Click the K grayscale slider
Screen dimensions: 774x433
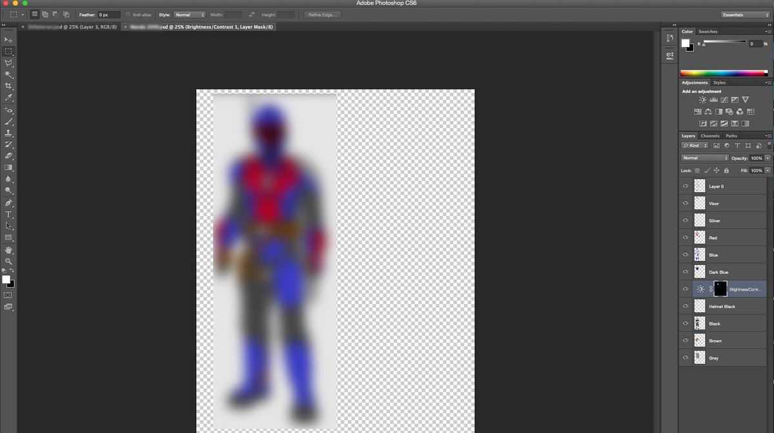[x=724, y=43]
